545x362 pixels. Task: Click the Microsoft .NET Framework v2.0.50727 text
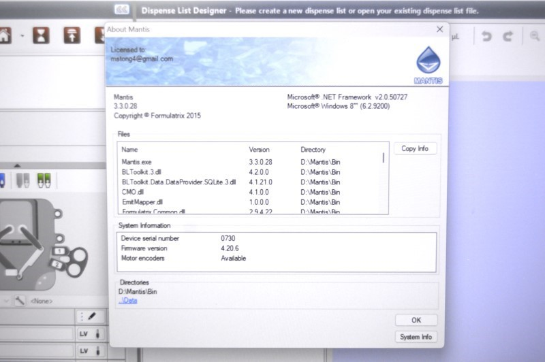[x=347, y=97]
